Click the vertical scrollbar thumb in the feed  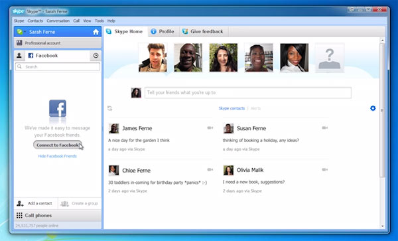[x=382, y=110]
